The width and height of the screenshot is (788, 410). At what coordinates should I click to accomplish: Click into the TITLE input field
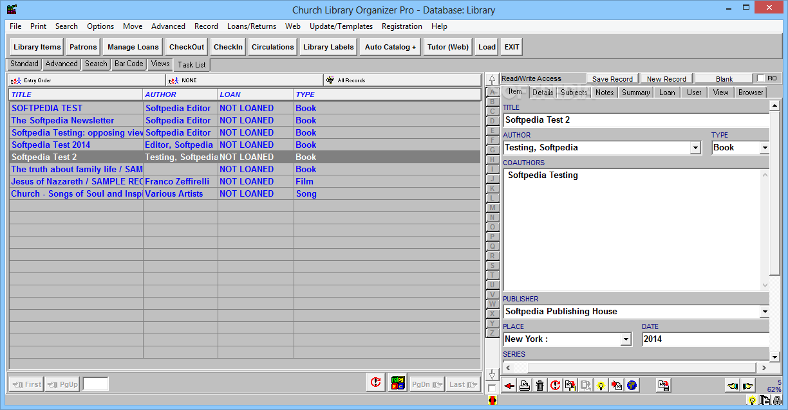[x=636, y=120]
